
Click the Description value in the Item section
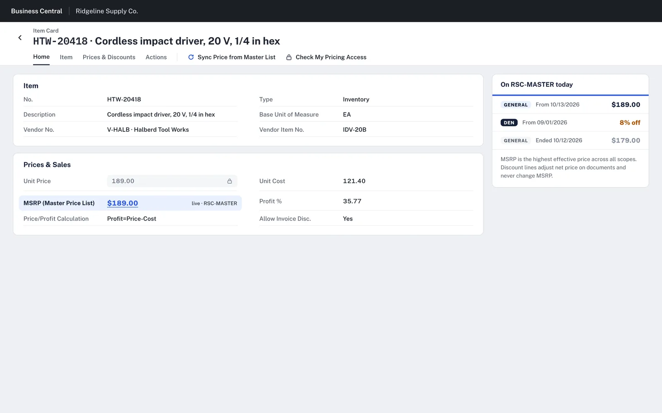161,115
